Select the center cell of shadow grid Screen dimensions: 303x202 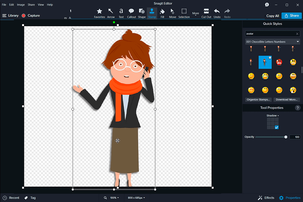coord(273,123)
